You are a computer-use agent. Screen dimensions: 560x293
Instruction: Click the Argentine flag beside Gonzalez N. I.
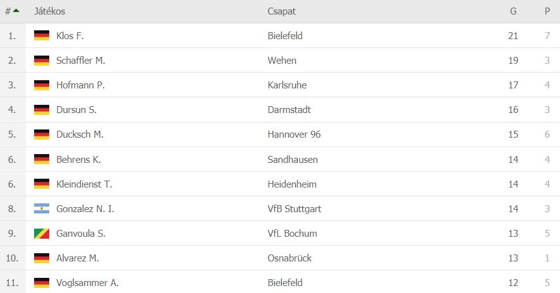point(42,208)
